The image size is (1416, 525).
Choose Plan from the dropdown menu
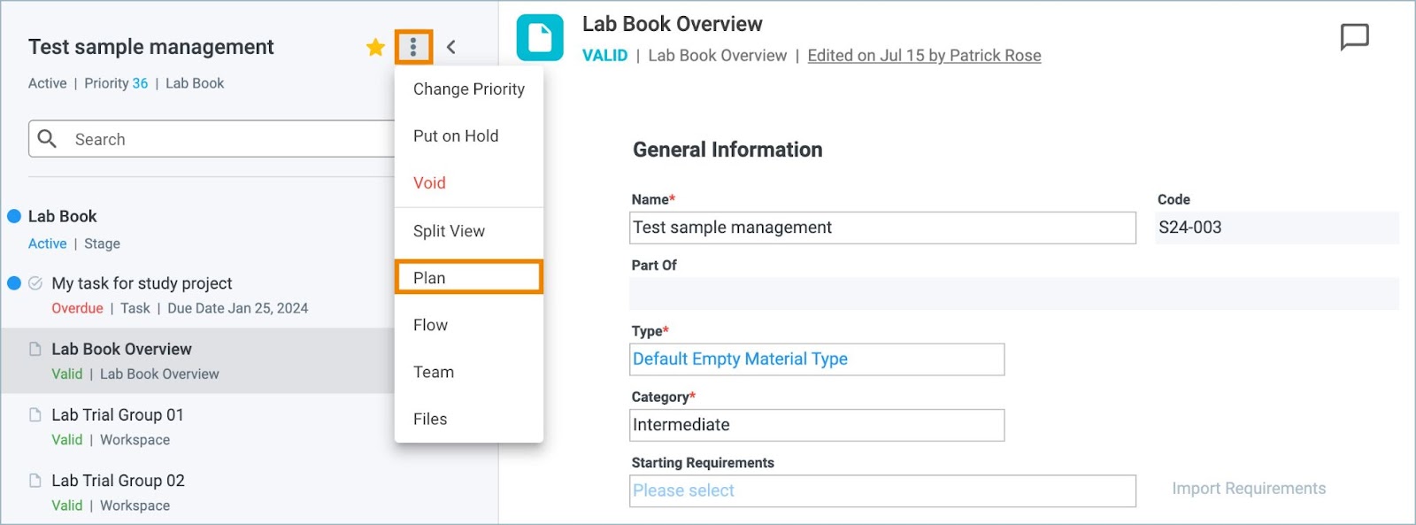[x=468, y=277]
